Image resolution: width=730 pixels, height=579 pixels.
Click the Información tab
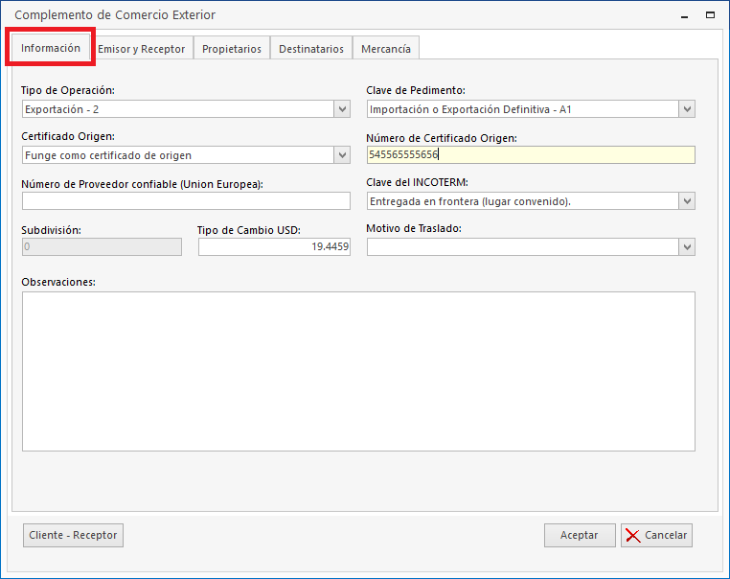[x=51, y=48]
